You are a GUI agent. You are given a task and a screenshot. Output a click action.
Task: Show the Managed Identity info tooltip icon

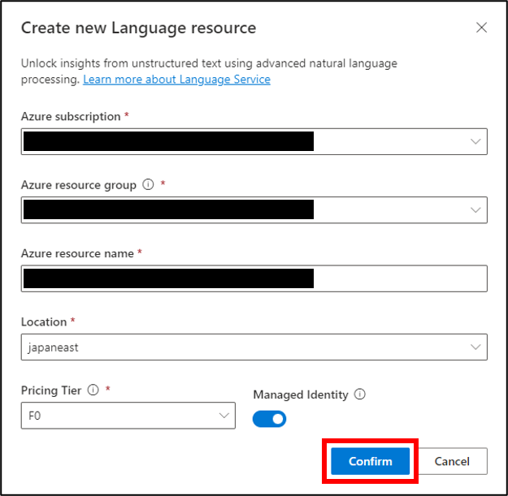click(359, 394)
